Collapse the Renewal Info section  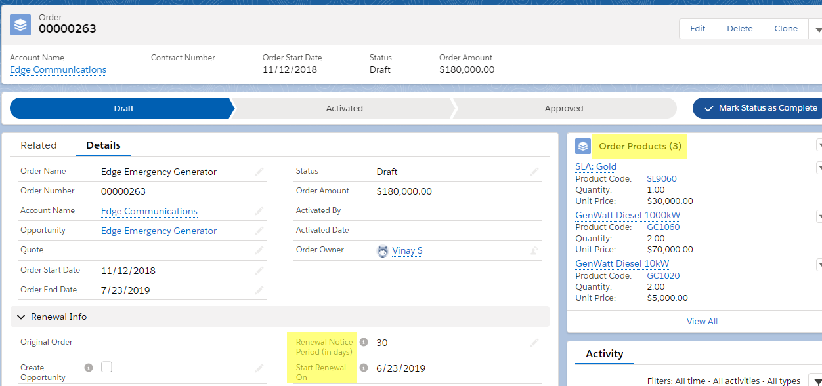coord(22,317)
